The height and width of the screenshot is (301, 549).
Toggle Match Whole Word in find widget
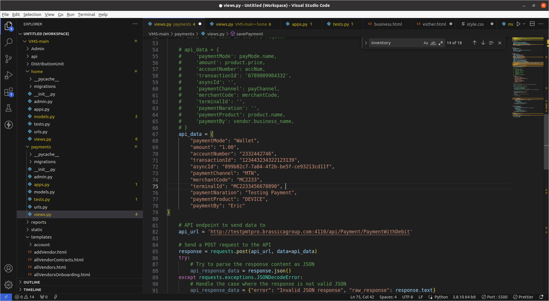click(x=433, y=43)
